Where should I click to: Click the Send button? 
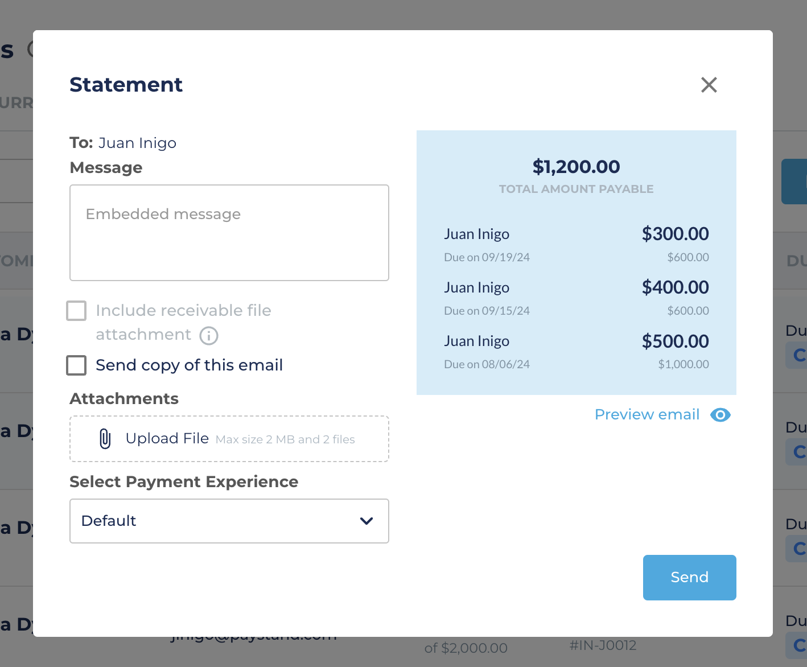pos(689,577)
